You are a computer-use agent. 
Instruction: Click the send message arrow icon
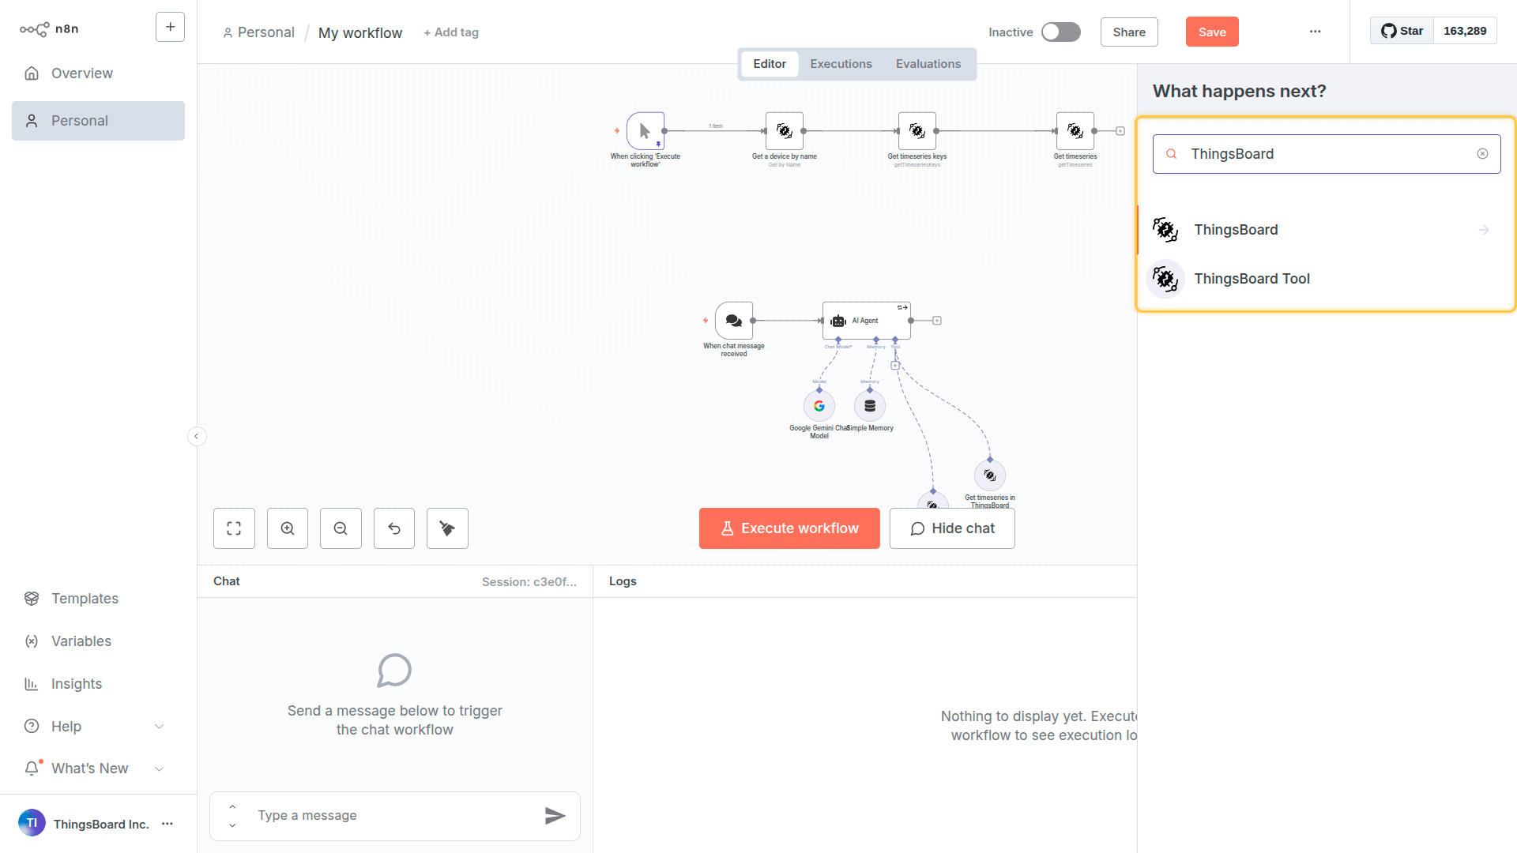555,816
